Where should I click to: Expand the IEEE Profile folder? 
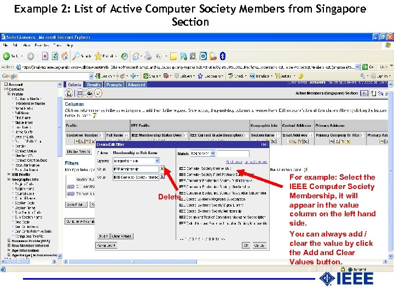[x=9, y=174]
